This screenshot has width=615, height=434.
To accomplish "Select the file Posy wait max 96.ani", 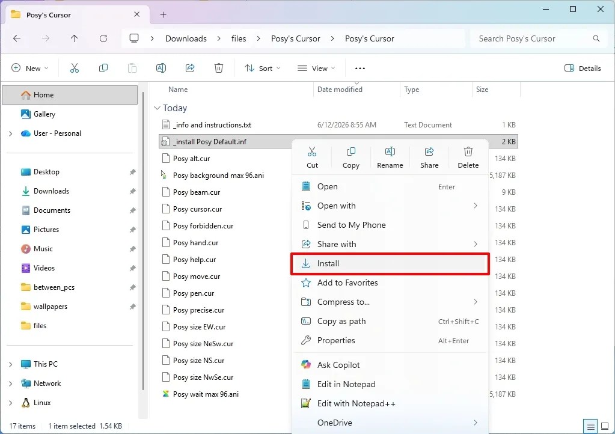I will 206,394.
